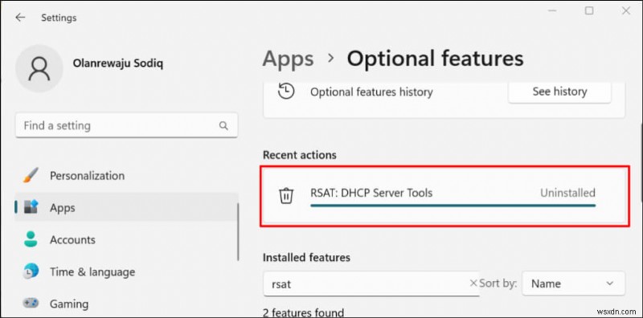Viewport: 643px width, 318px height.
Task: Click the Optional features history clock icon
Action: click(286, 91)
